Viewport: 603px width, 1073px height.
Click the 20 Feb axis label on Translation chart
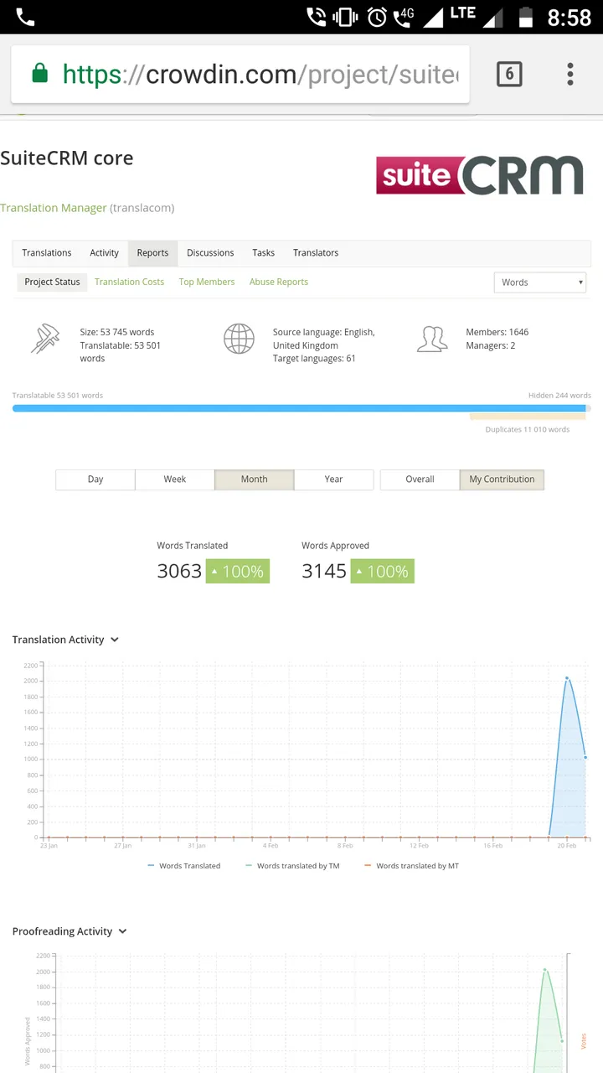tap(567, 846)
